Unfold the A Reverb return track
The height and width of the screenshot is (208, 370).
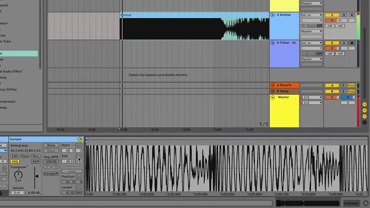coord(272,85)
